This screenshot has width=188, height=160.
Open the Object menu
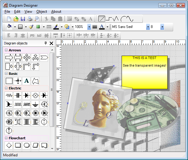point(42,12)
